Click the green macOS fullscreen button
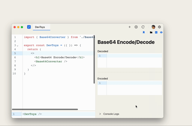Viewport: 192px width, 126px height. 22,27
